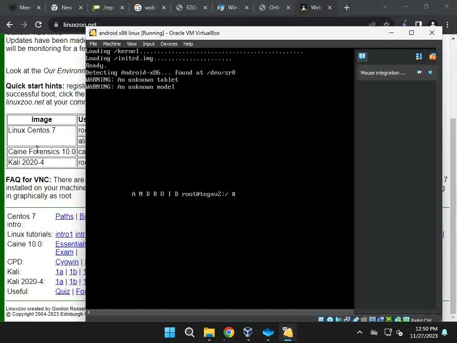Open the Quiz link in Useful row

pyautogui.click(x=62, y=291)
